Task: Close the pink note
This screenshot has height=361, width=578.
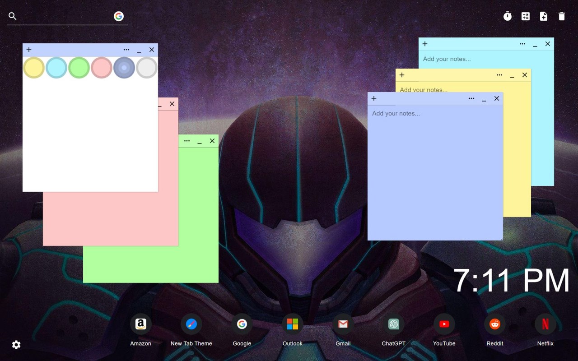Action: coord(172,104)
